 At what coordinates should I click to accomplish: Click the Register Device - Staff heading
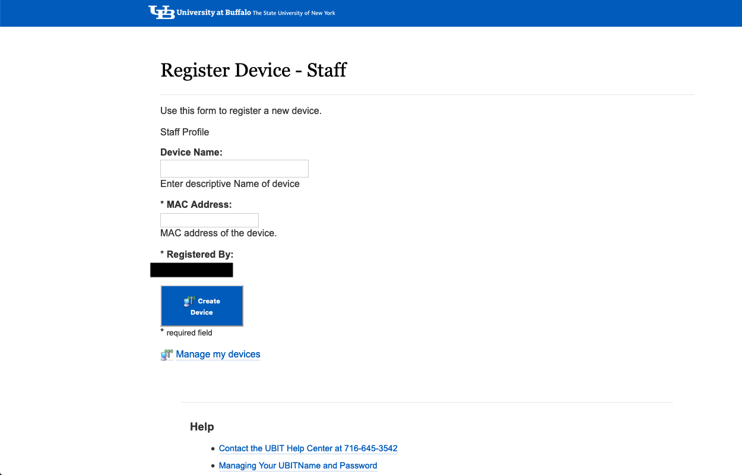point(253,70)
